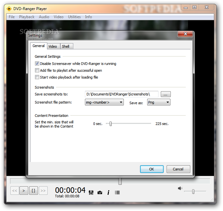Click Cancel to discard settings

(178, 169)
